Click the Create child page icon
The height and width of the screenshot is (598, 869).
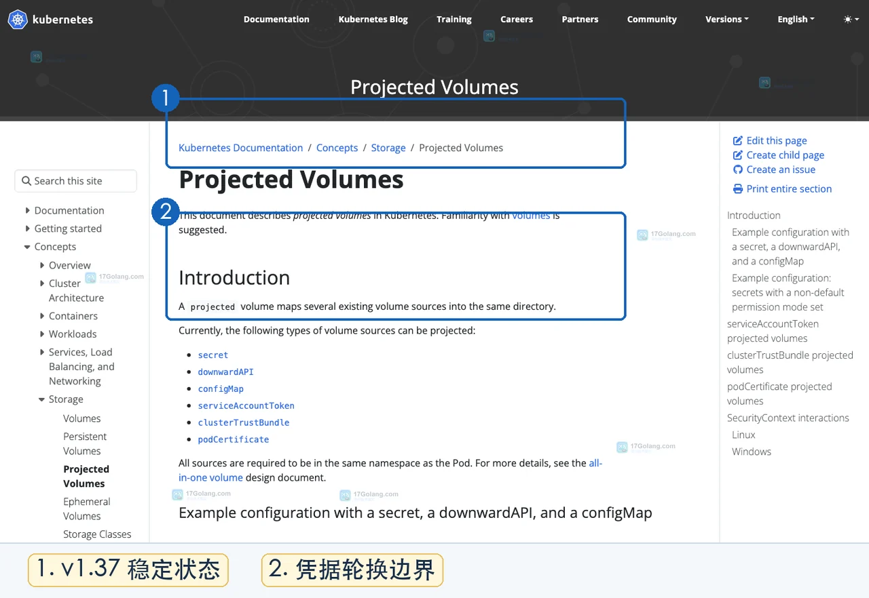pos(738,155)
